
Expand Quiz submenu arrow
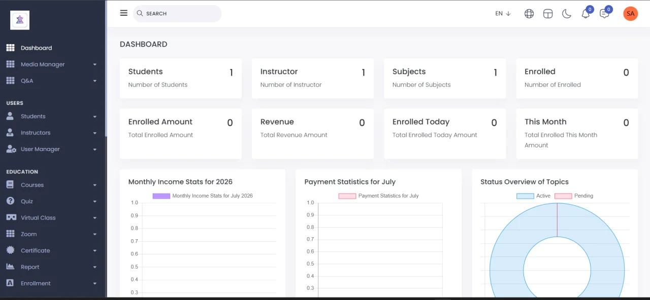pyautogui.click(x=95, y=202)
